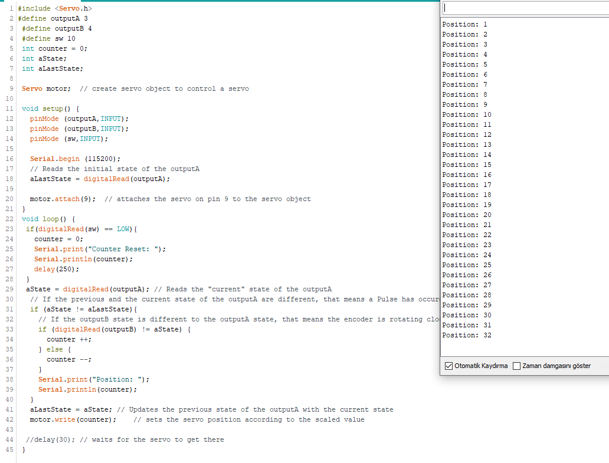Click 'Serial.print("Counter Reset: ");' line
Viewport: 609px width, 463px height.
pos(100,249)
